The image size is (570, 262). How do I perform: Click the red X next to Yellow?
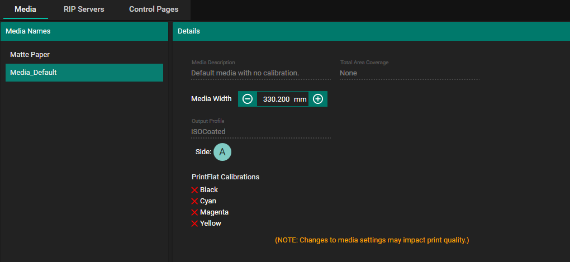point(195,223)
